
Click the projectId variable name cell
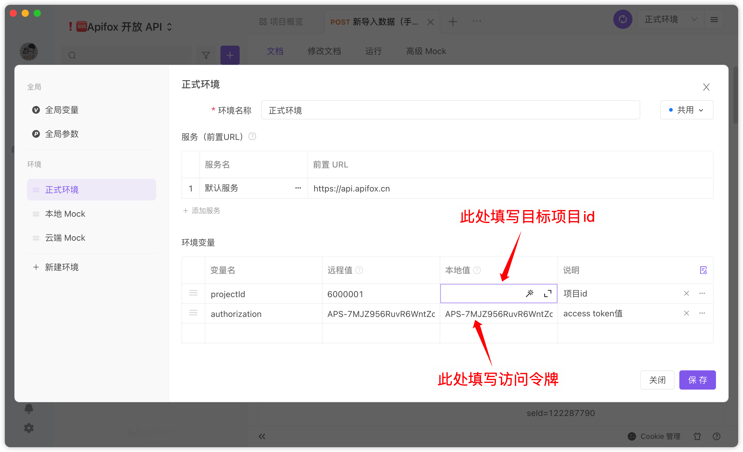pyautogui.click(x=264, y=294)
